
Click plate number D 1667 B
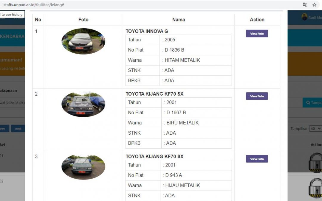(x=176, y=112)
